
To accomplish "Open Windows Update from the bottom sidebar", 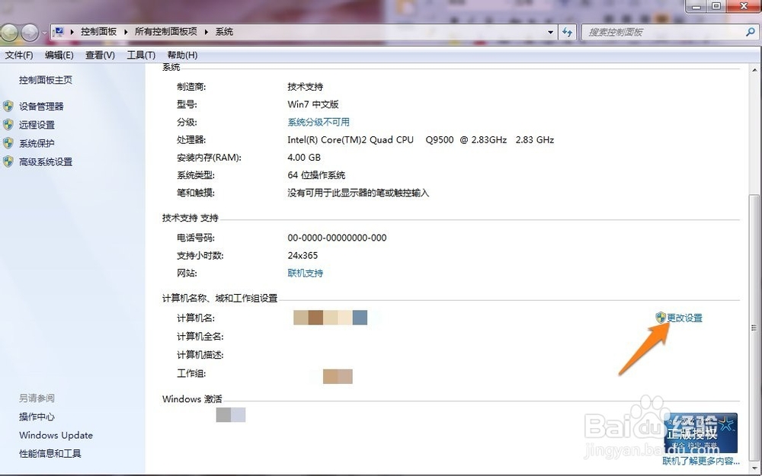I will [x=56, y=435].
